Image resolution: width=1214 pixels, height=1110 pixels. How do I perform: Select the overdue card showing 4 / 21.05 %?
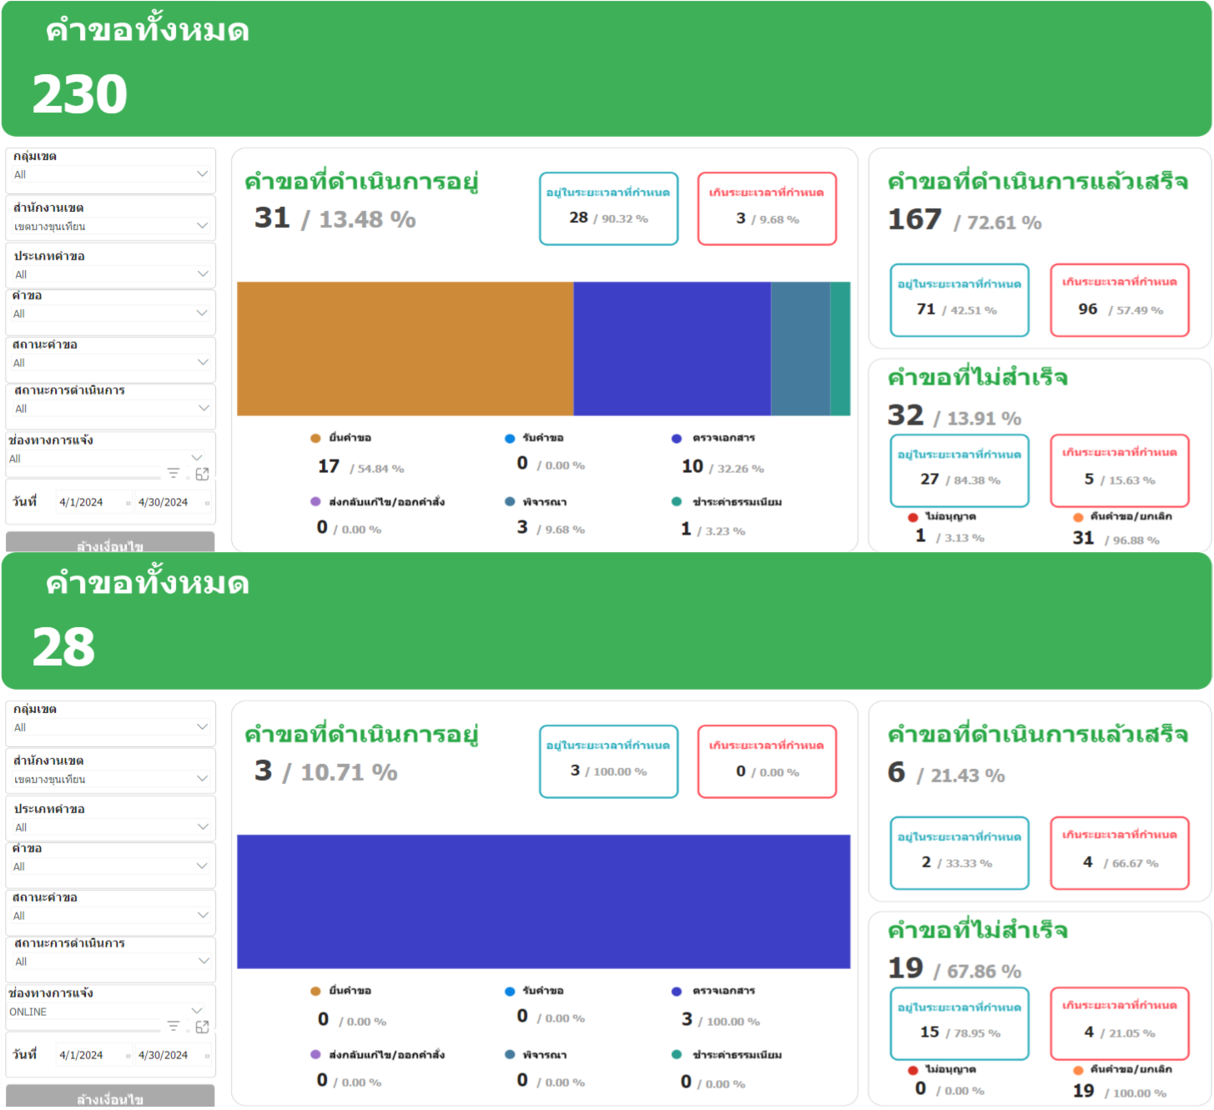click(1120, 1023)
